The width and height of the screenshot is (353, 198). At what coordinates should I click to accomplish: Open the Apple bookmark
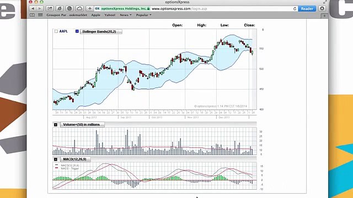tap(95, 15)
